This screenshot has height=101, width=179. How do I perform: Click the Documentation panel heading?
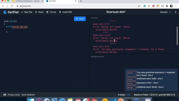coord(97,57)
